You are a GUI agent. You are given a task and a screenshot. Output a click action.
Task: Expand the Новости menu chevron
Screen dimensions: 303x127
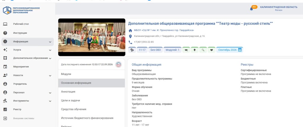click(x=50, y=76)
